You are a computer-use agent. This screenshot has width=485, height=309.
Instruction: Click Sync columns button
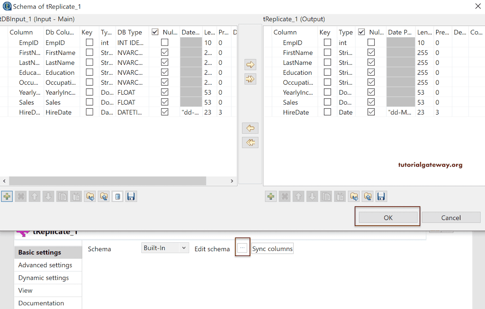coord(272,248)
